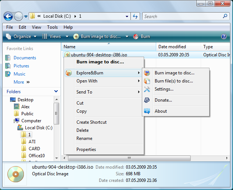Click horizontal scrollbar right arrow
233x190 pixels.
click(227, 158)
